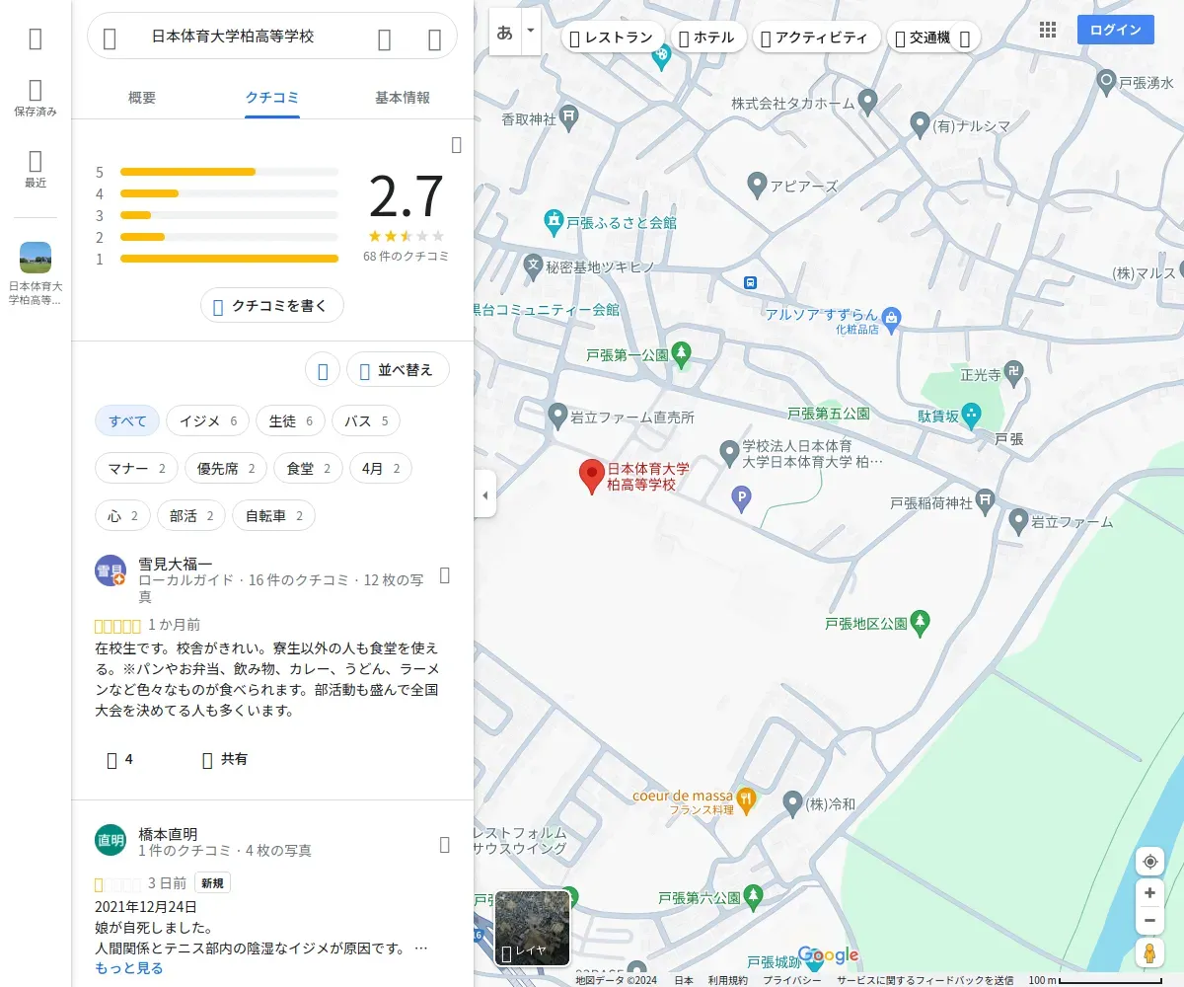Click the parking P marker near the school
The width and height of the screenshot is (1184, 987).
pos(741,500)
